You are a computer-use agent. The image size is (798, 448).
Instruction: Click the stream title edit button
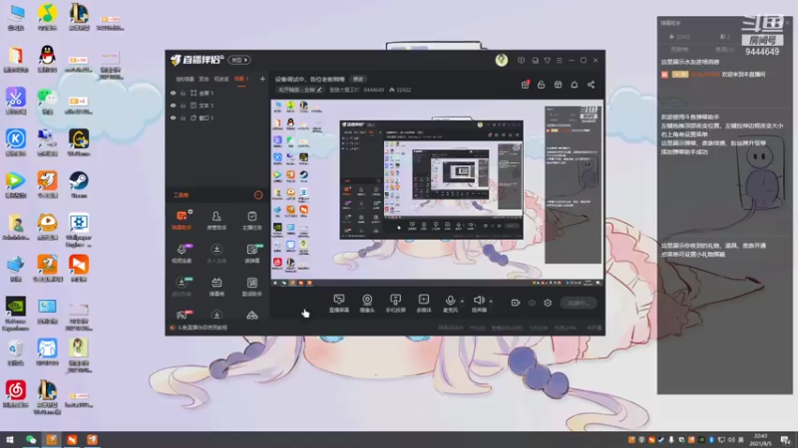(x=358, y=80)
